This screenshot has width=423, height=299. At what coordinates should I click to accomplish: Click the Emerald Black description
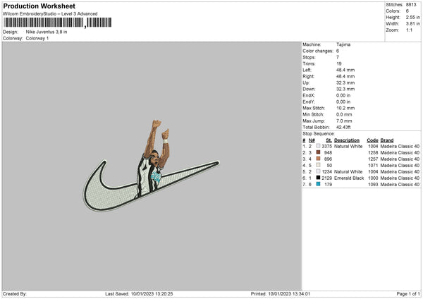pyautogui.click(x=349, y=178)
